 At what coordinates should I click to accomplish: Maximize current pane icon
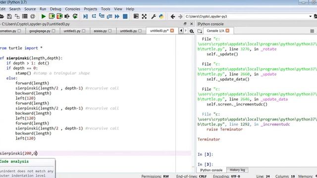[136, 16]
